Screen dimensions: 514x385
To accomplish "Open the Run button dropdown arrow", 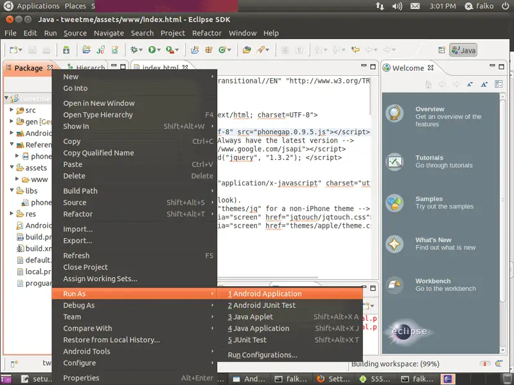I will 159,50.
